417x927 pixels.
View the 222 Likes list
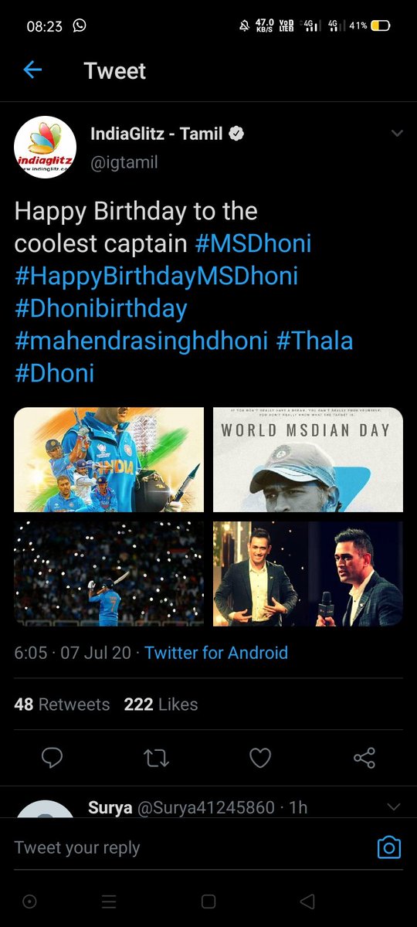[x=161, y=705]
